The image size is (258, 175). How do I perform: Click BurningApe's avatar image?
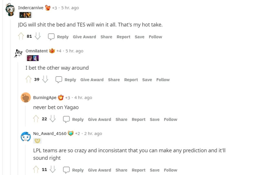point(26,98)
